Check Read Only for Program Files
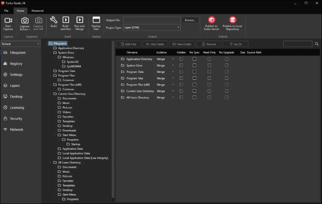Screen dimensions: 322x204 click(209, 78)
